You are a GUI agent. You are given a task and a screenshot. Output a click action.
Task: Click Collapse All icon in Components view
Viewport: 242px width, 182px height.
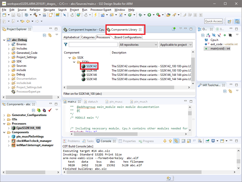point(33,110)
